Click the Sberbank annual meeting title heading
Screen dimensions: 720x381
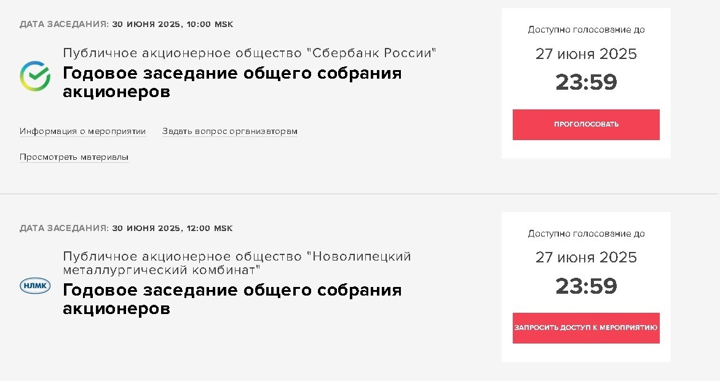[232, 82]
